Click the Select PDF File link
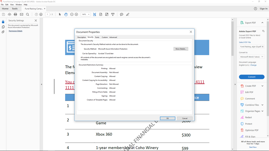This screenshot has height=151, width=269. click(245, 42)
